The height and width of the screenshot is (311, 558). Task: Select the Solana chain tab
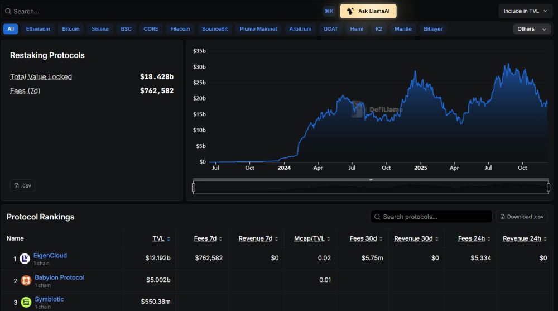click(x=100, y=29)
